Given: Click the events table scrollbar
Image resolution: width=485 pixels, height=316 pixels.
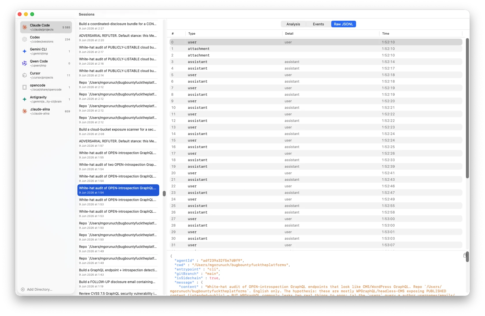Looking at the screenshot, I should [467, 108].
